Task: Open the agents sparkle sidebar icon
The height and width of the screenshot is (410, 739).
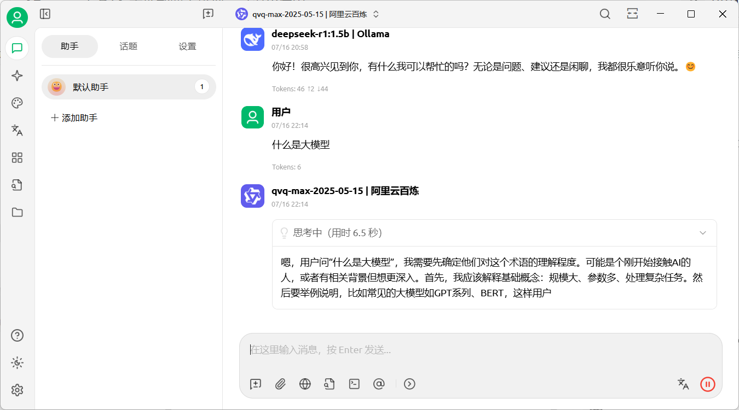Action: [17, 76]
